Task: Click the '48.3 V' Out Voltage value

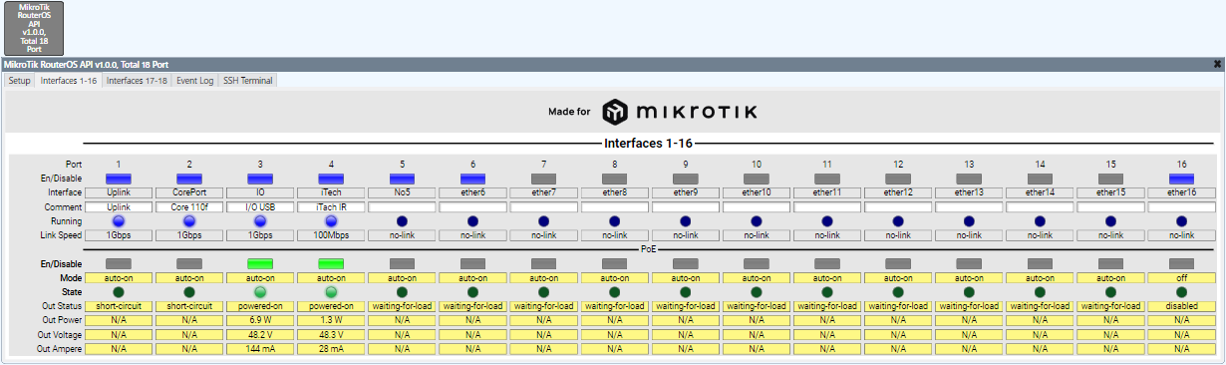Action: [331, 335]
